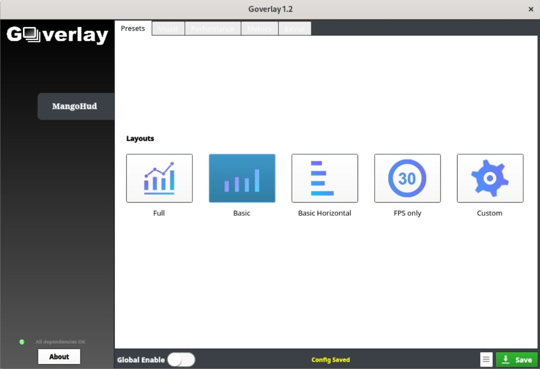Click the "Custom" layout label
This screenshot has width=540, height=369.
click(x=490, y=213)
